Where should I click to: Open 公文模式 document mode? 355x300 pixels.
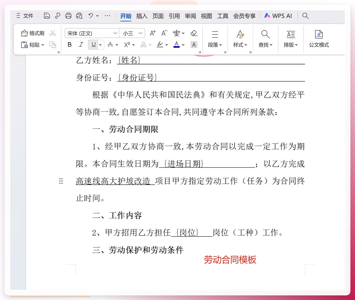tap(319, 39)
